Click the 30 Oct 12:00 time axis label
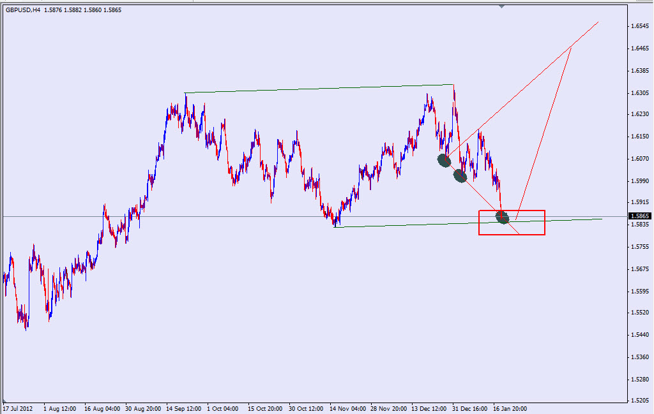Image resolution: width=654 pixels, height=414 pixels. pos(306,409)
